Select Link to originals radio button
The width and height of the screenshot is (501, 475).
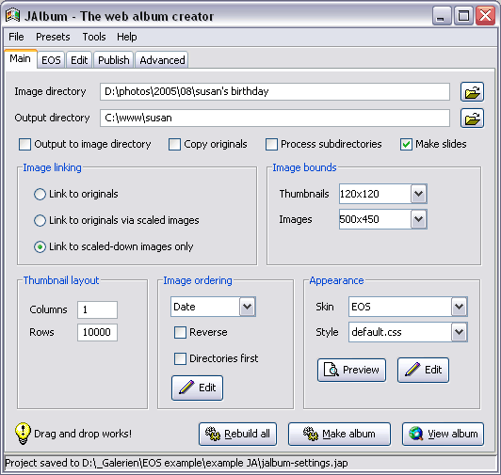point(40,194)
